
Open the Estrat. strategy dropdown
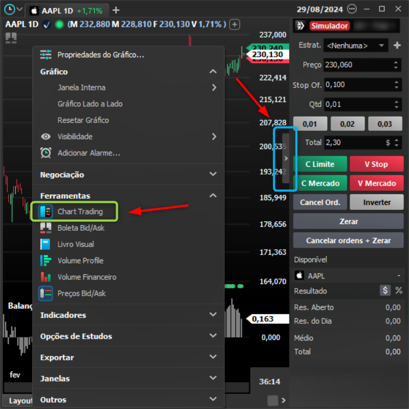pos(354,46)
